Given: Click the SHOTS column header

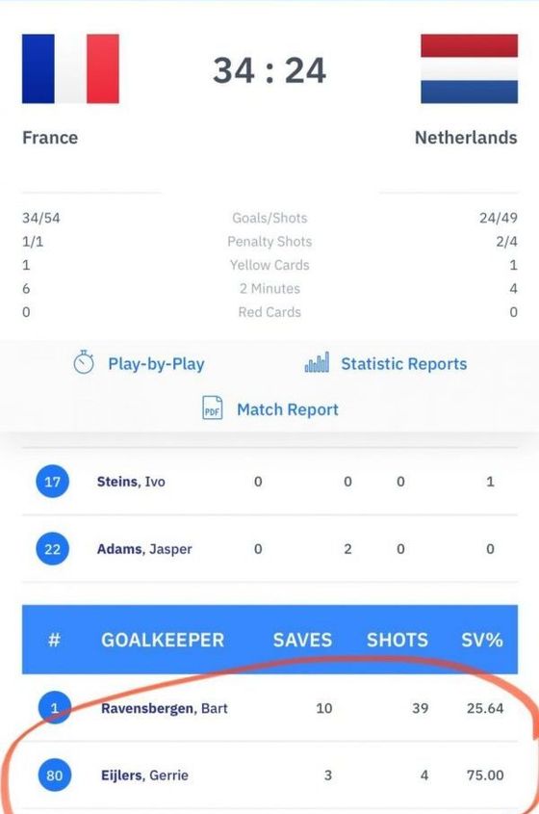Looking at the screenshot, I should click(398, 640).
